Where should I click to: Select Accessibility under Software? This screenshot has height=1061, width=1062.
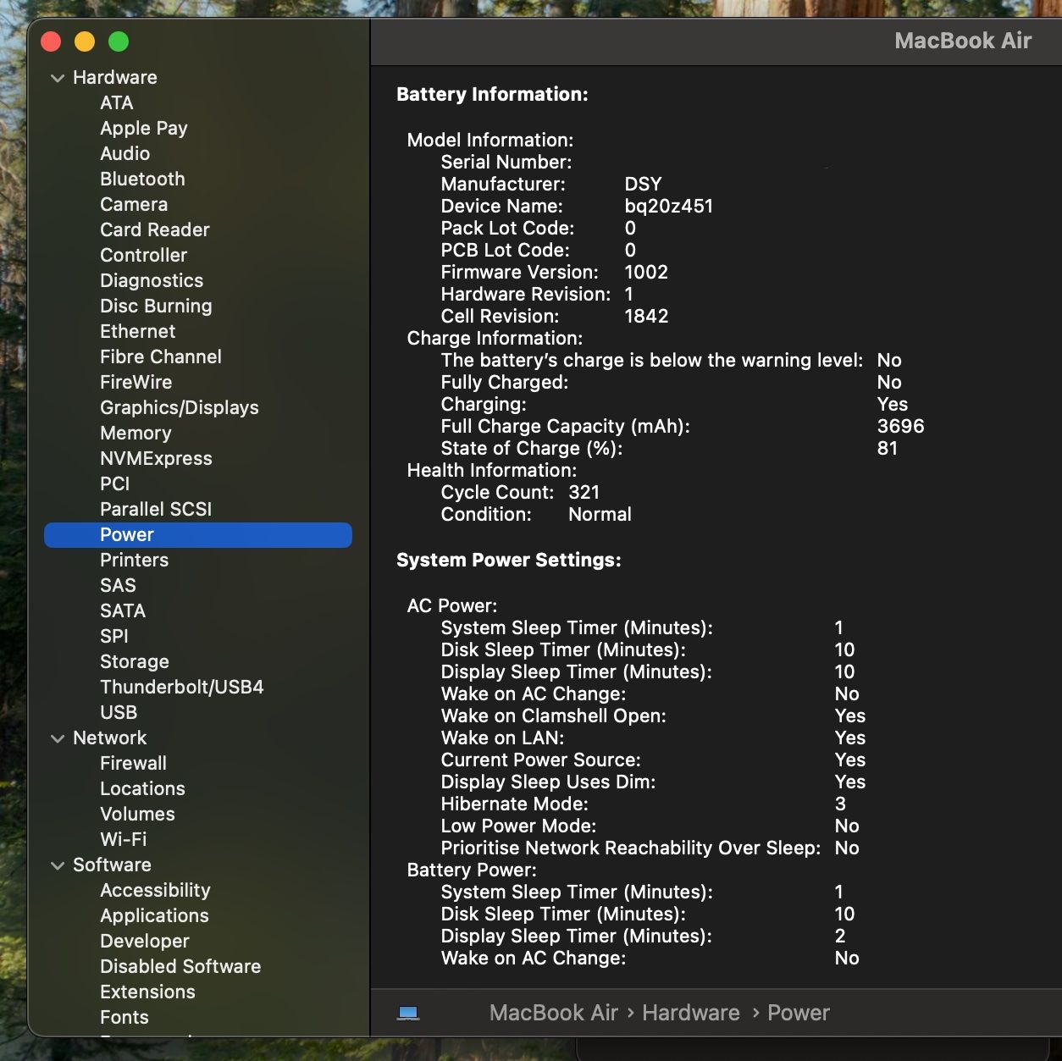coord(155,891)
